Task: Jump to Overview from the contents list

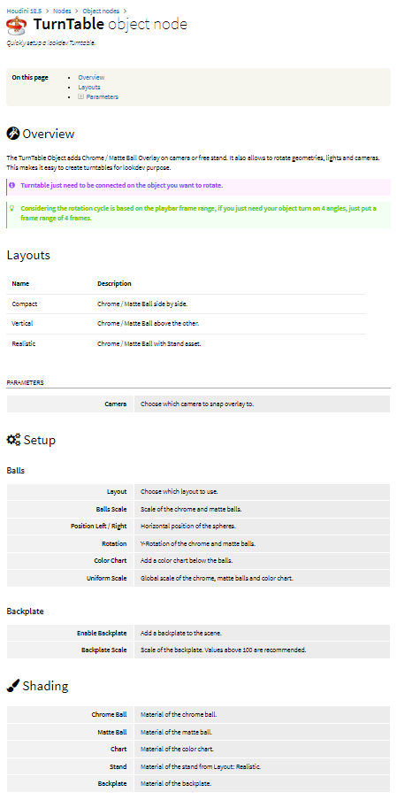Action: (91, 78)
